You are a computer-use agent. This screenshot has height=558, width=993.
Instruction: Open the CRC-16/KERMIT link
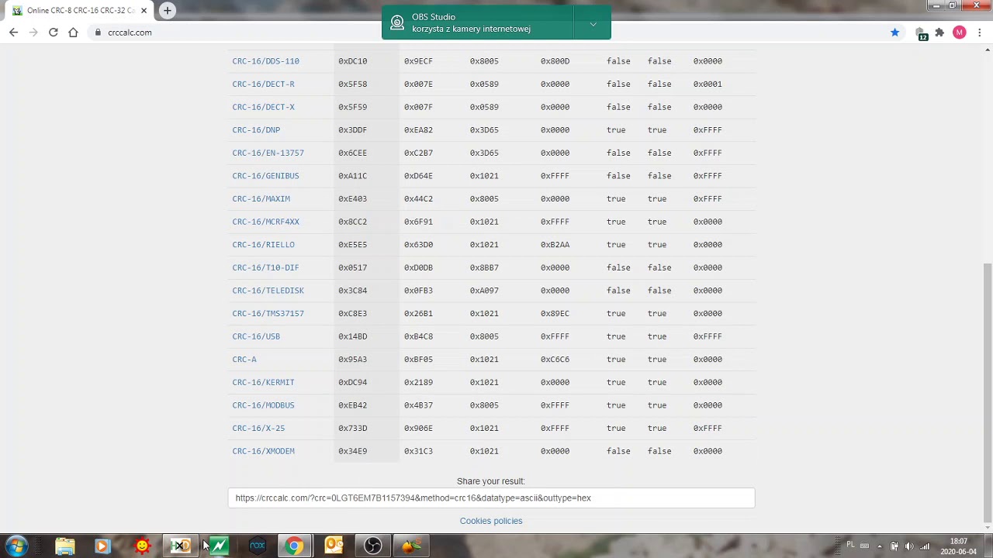pyautogui.click(x=263, y=382)
